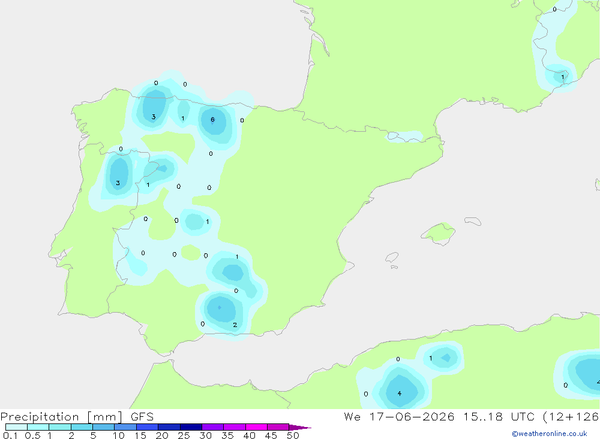Click the "4" precipitation value over Algeria
600x439 pixels.
coord(400,393)
